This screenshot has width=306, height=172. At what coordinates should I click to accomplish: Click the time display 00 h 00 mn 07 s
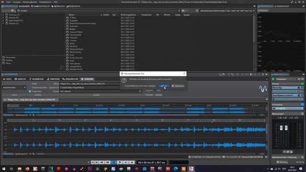152,162
